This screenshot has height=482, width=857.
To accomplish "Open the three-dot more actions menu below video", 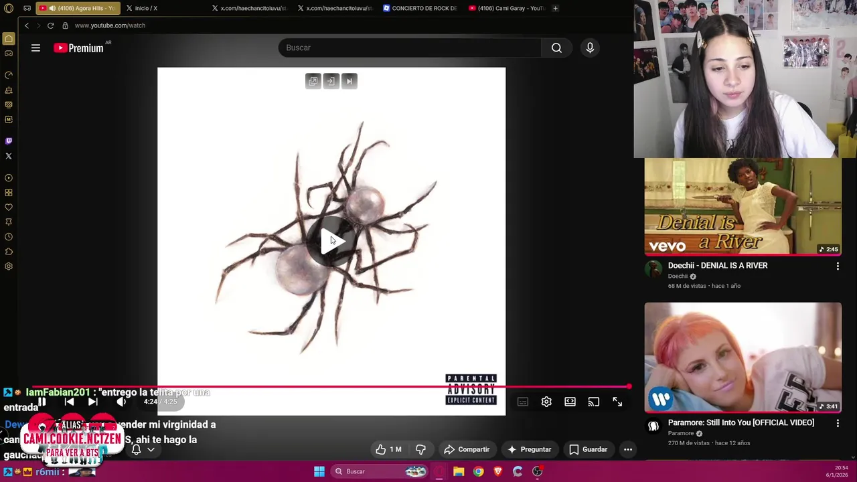I will pos(628,449).
